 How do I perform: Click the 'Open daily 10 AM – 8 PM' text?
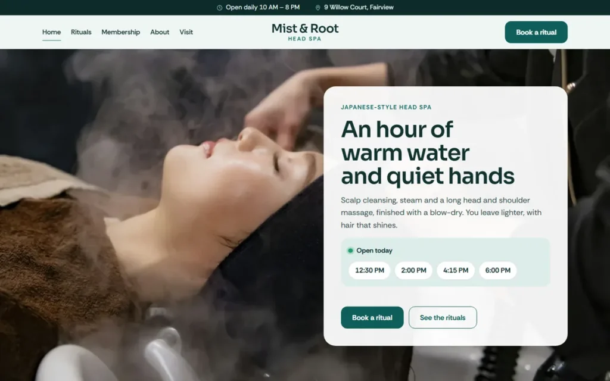tap(263, 7)
